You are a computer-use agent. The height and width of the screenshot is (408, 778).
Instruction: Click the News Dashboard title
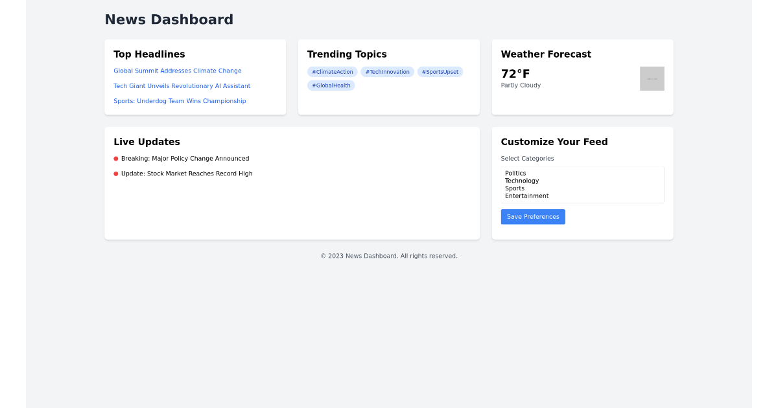coord(169,19)
